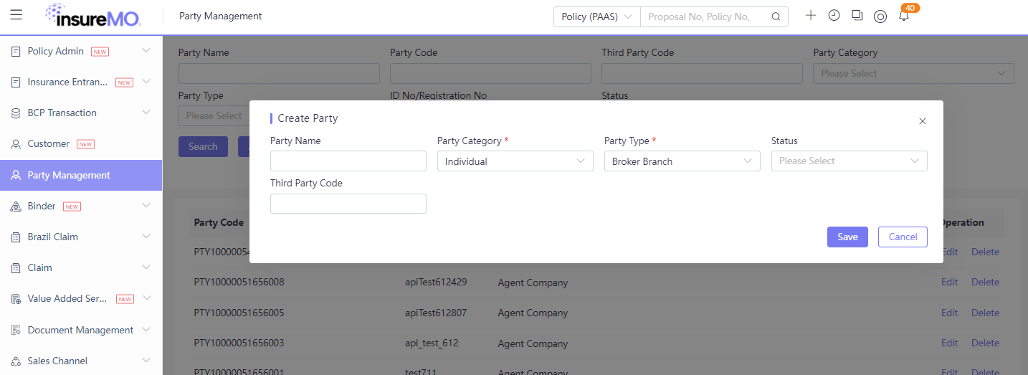Viewport: 1028px width, 375px height.
Task: Click the Operation column header
Action: (x=962, y=223)
